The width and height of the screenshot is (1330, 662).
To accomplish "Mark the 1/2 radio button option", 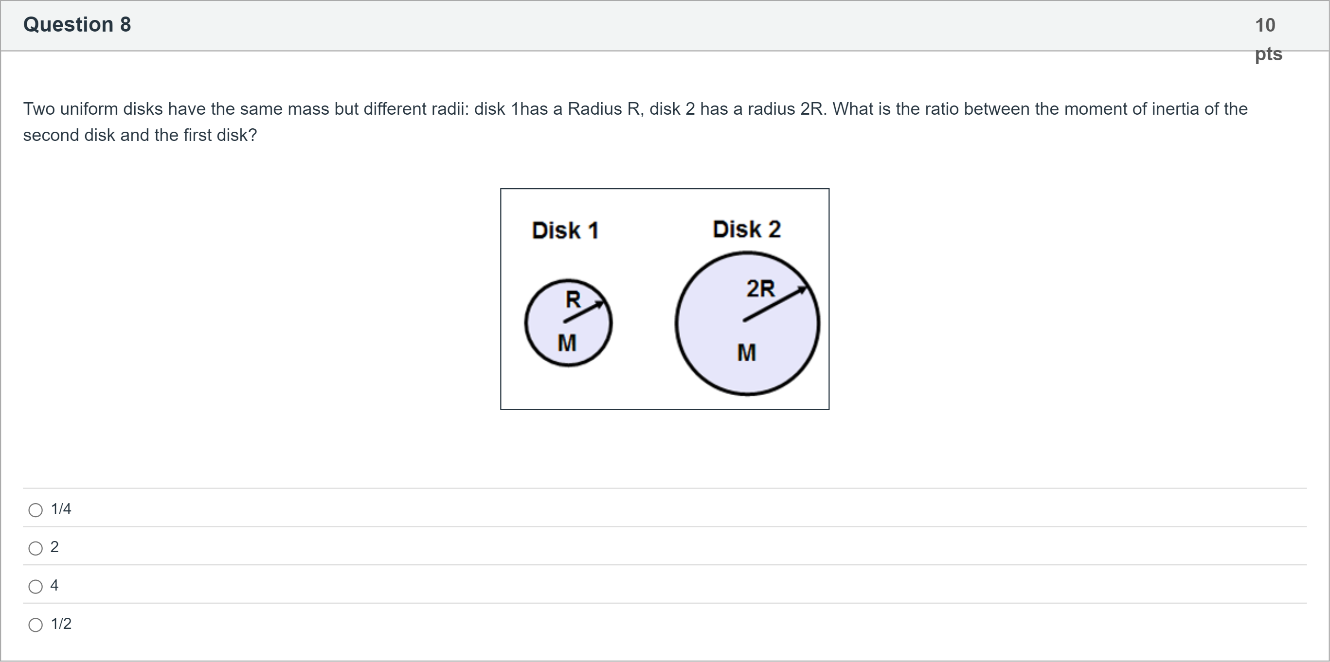I will [x=36, y=625].
